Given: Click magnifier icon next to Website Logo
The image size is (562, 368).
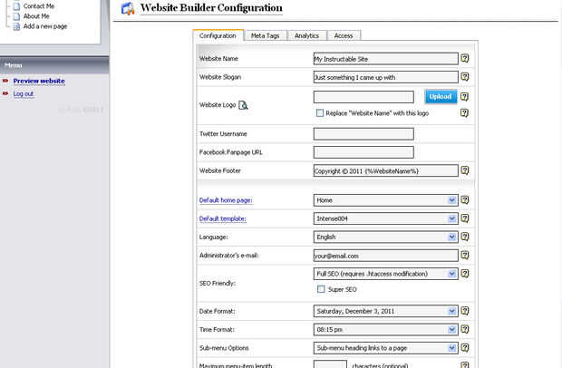Looking at the screenshot, I should coord(243,105).
